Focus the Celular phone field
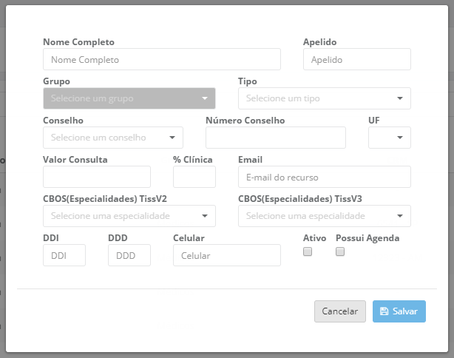Viewport: 454px width, 358px height. point(227,255)
